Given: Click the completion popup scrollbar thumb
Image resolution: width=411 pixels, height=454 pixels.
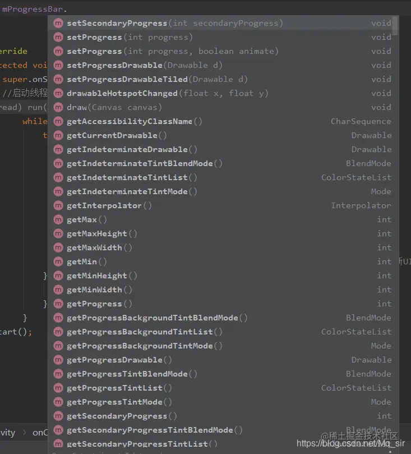Looking at the screenshot, I should point(395,26).
